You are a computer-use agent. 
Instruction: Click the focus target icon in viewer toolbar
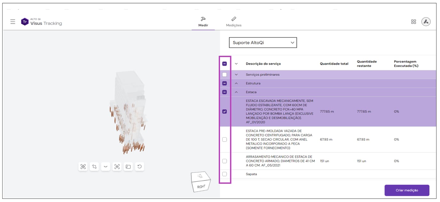(x=83, y=166)
